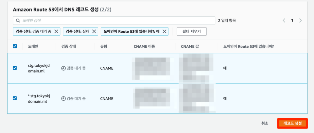
Task: Remove the Route 53 '예' filter chip
Action: (x=164, y=31)
